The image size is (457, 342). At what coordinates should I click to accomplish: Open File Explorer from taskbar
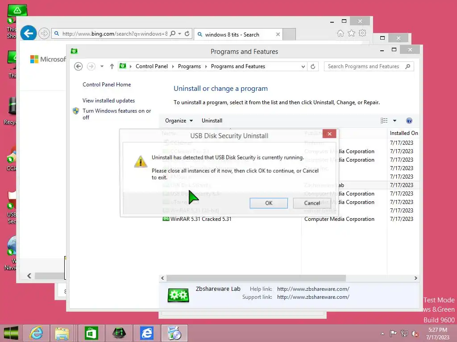coord(62,333)
